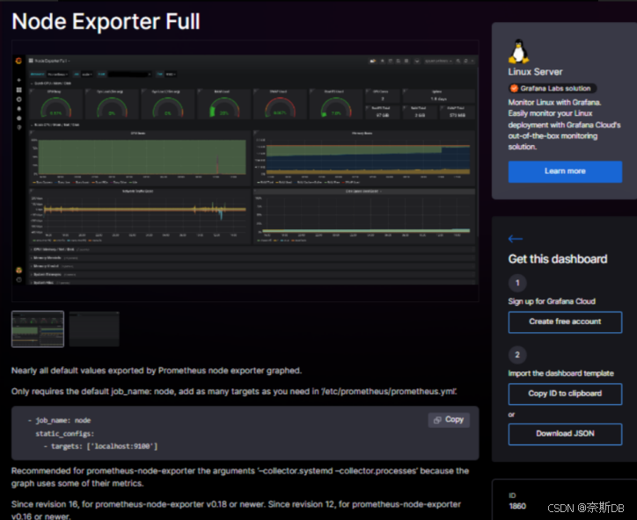The height and width of the screenshot is (520, 637).
Task: Click the Linux penguin icon
Action: (518, 51)
